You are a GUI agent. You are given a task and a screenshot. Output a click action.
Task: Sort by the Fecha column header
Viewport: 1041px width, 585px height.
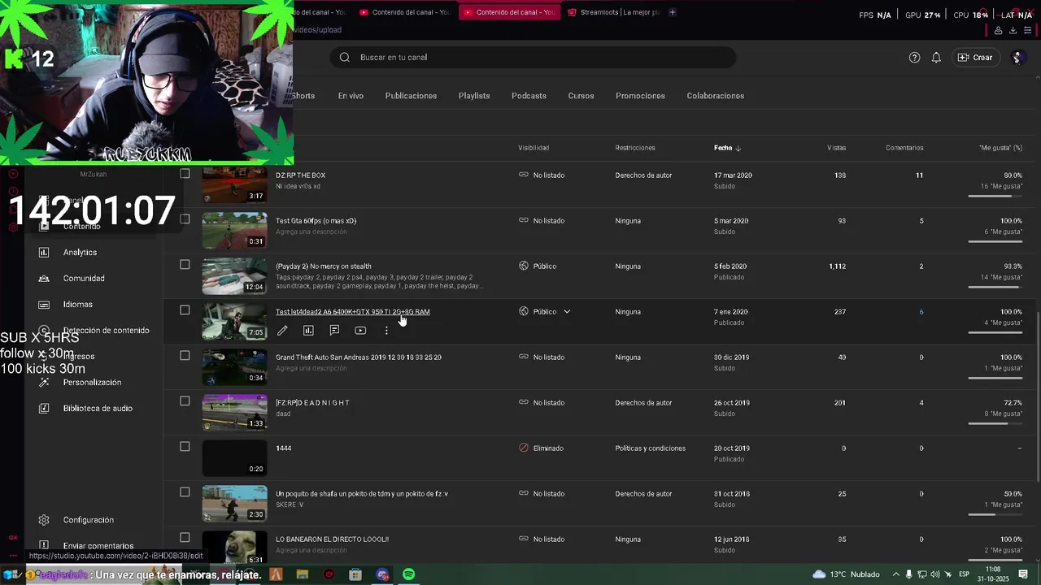tap(727, 148)
